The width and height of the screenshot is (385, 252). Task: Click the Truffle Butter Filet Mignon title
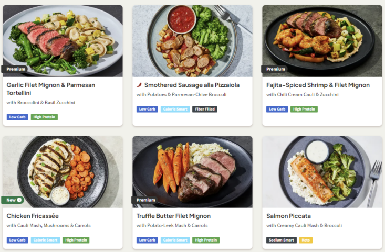[173, 216]
